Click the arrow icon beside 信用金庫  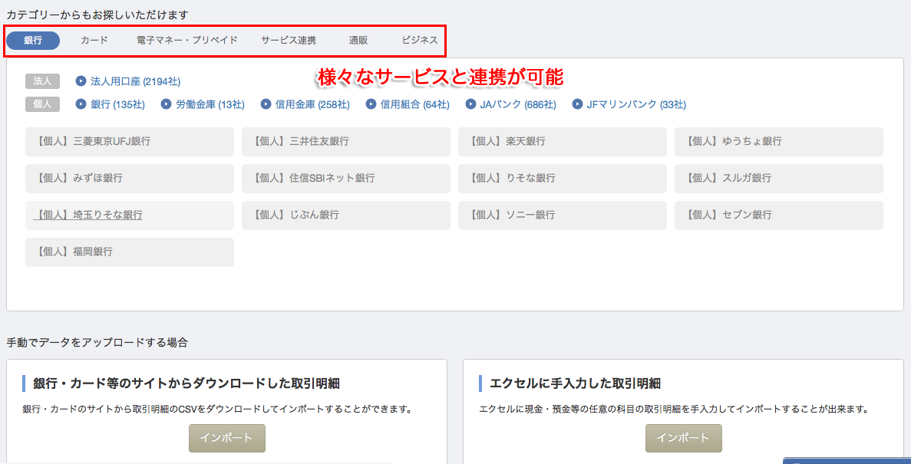pos(266,104)
